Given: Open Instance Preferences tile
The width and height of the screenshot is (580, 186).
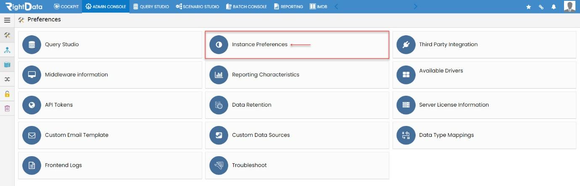Looking at the screenshot, I should click(297, 45).
